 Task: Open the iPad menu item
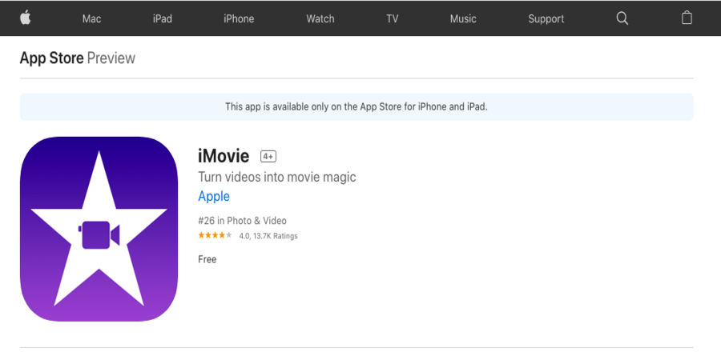pos(163,19)
